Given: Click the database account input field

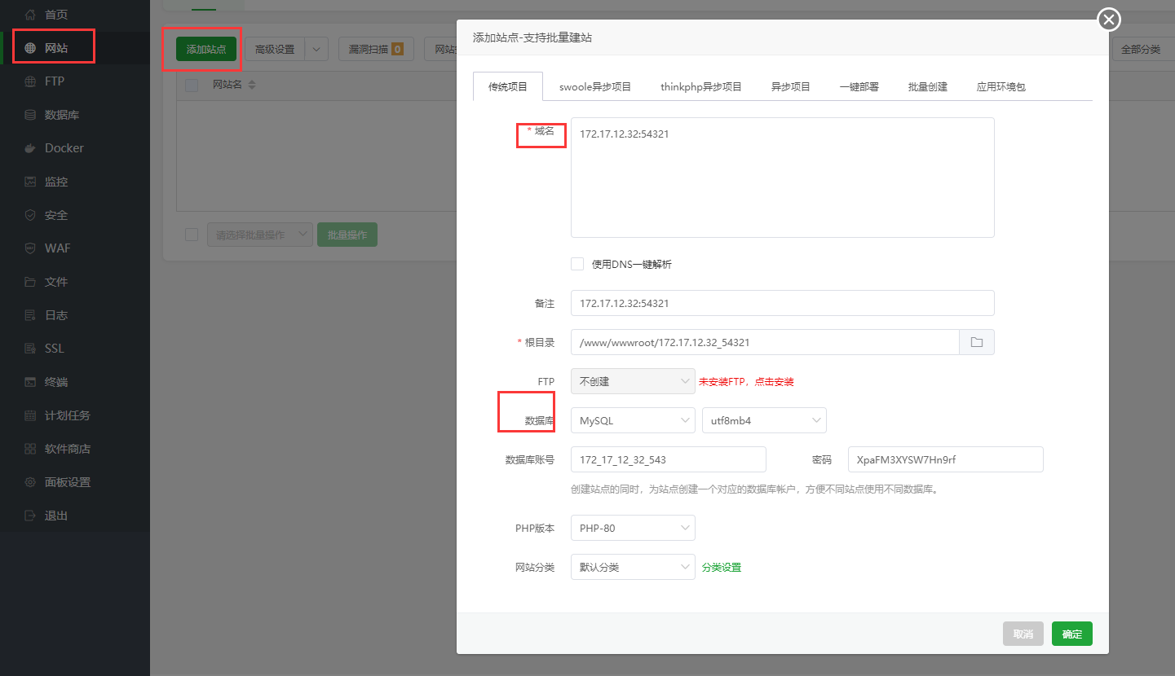Looking at the screenshot, I should click(x=669, y=459).
